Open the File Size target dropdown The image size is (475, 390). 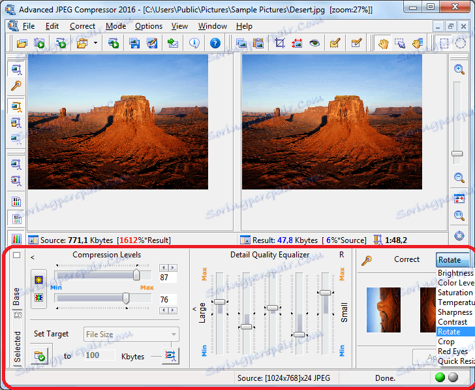[x=131, y=334]
